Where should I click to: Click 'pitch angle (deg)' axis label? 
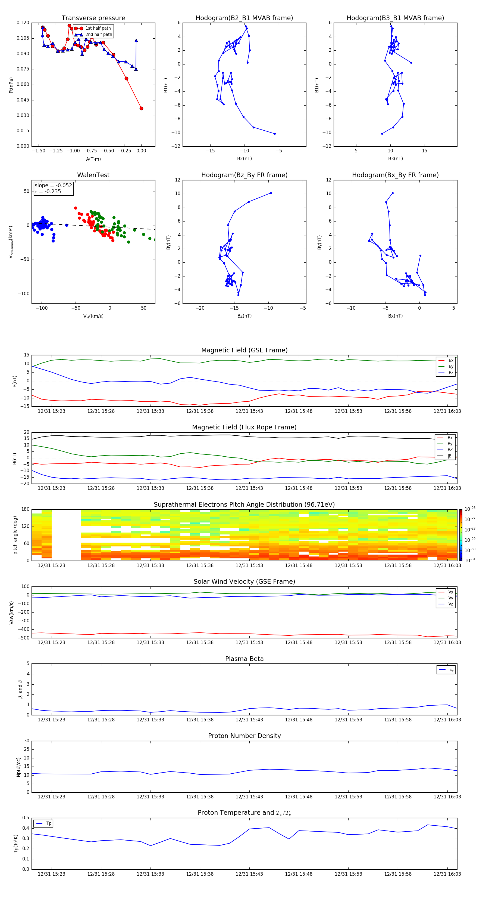[15, 535]
